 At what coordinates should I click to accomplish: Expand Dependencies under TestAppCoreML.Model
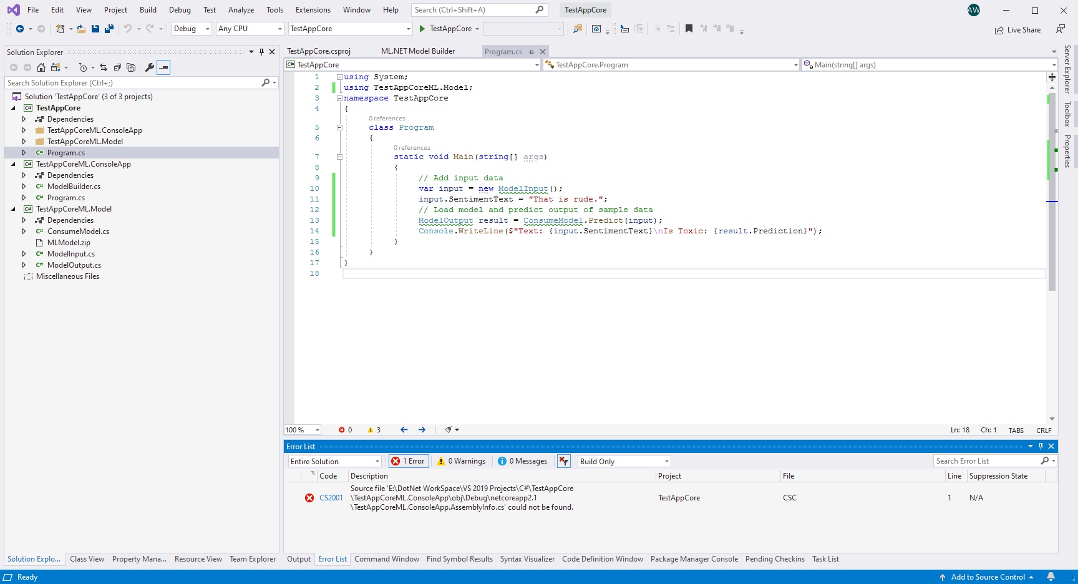point(24,220)
